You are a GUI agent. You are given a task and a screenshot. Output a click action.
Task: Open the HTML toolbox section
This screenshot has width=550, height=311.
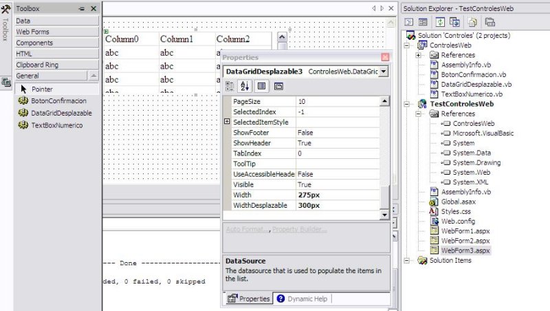[57, 54]
